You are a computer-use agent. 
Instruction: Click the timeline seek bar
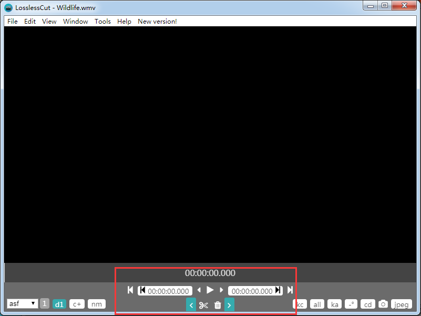210,272
